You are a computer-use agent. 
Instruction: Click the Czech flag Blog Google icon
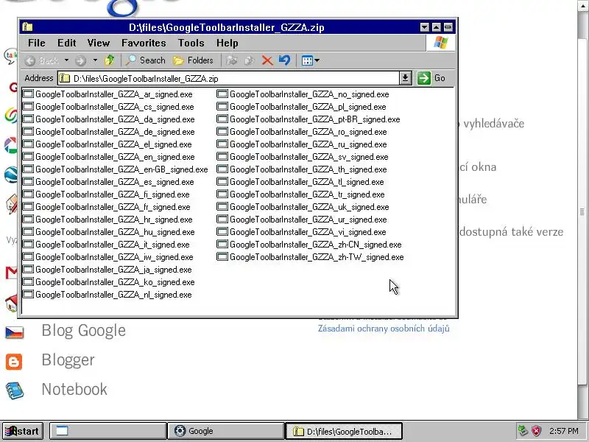pos(14,332)
